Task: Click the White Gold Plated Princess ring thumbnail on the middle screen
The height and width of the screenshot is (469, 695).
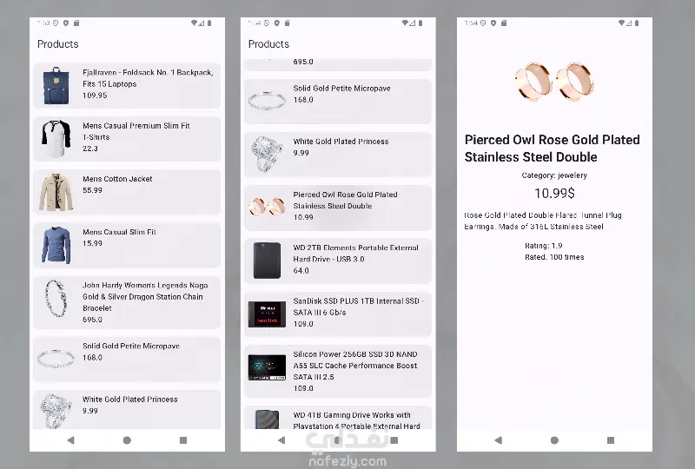Action: tap(268, 155)
